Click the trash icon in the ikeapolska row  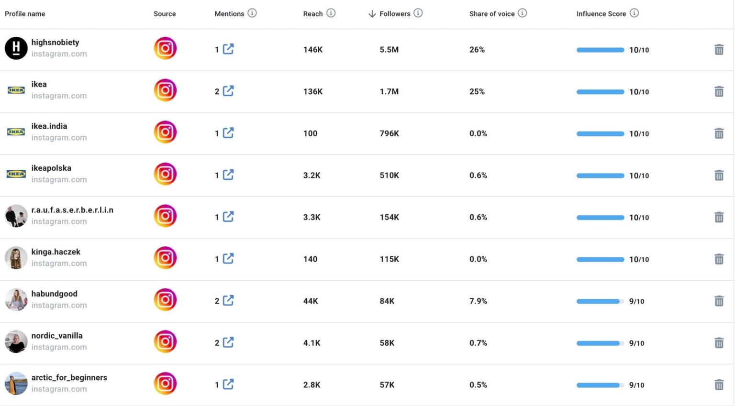[x=719, y=175]
